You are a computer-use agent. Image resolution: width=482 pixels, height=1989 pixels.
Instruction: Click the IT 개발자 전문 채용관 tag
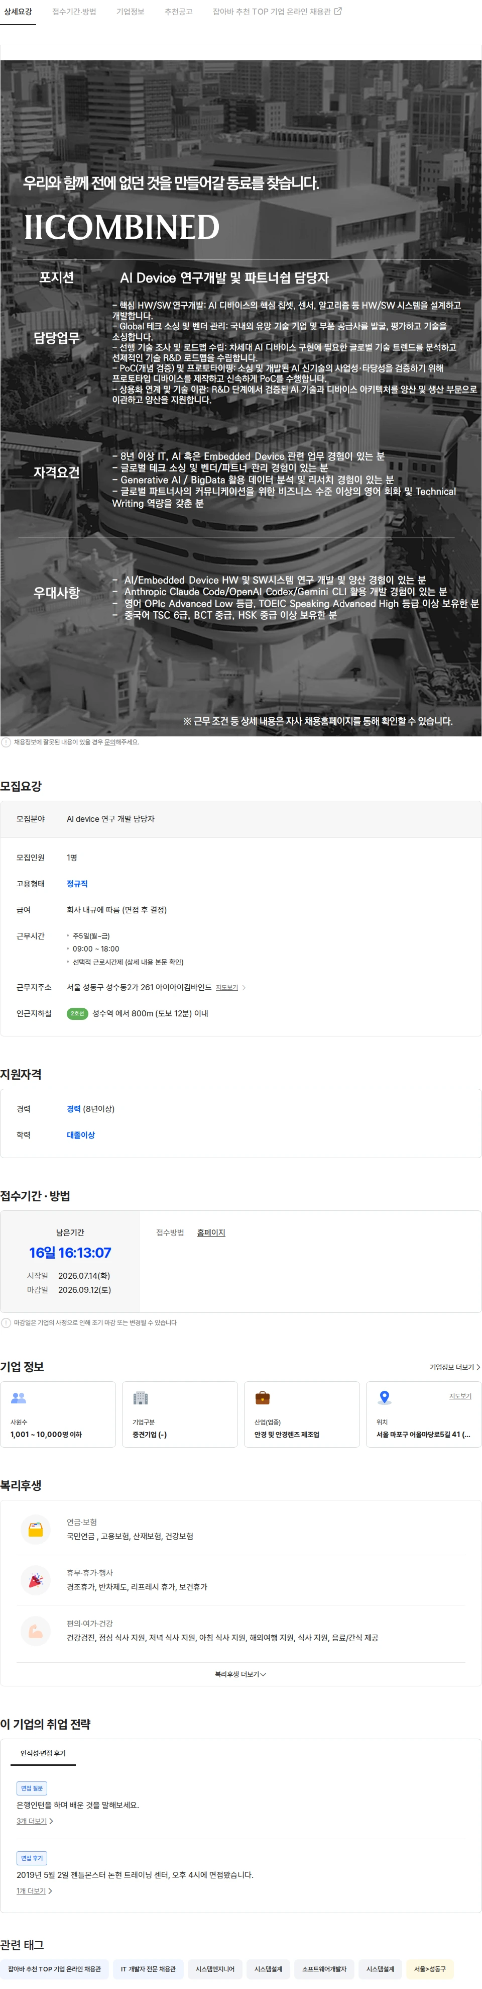tap(148, 1969)
